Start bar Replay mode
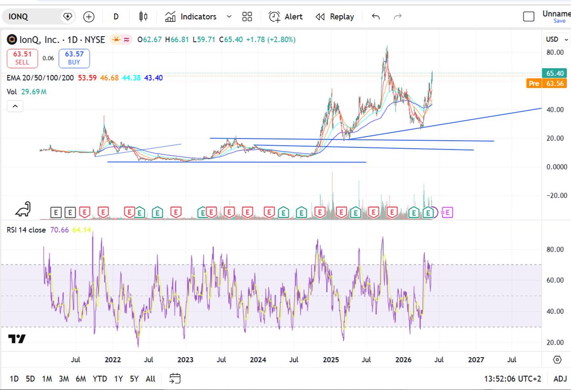 335,17
